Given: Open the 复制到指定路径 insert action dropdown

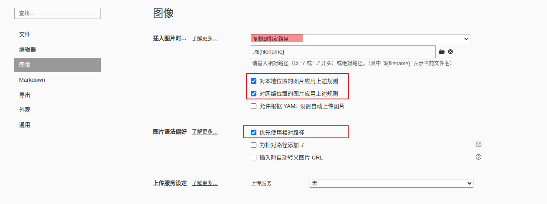Looking at the screenshot, I should coord(360,39).
